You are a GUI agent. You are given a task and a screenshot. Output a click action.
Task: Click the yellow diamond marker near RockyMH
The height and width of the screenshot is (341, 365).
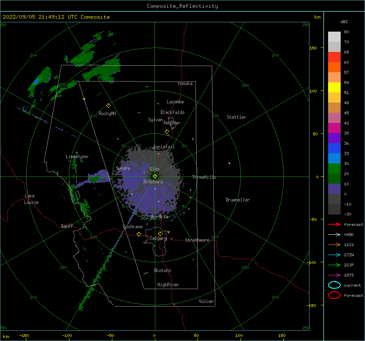108,106
